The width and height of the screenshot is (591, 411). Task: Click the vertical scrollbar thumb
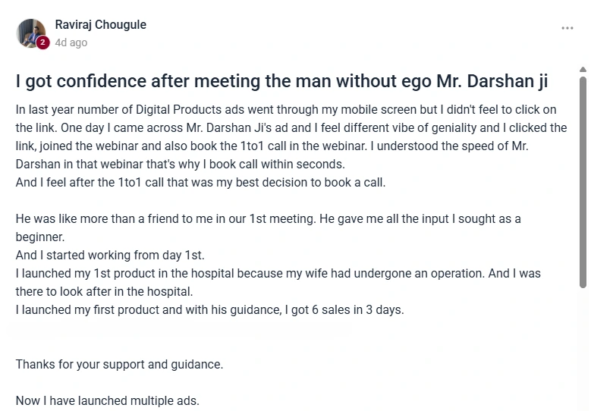pyautogui.click(x=583, y=182)
